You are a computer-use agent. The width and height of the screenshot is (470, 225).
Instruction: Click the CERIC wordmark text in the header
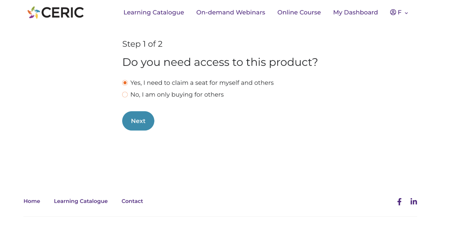coord(62,12)
